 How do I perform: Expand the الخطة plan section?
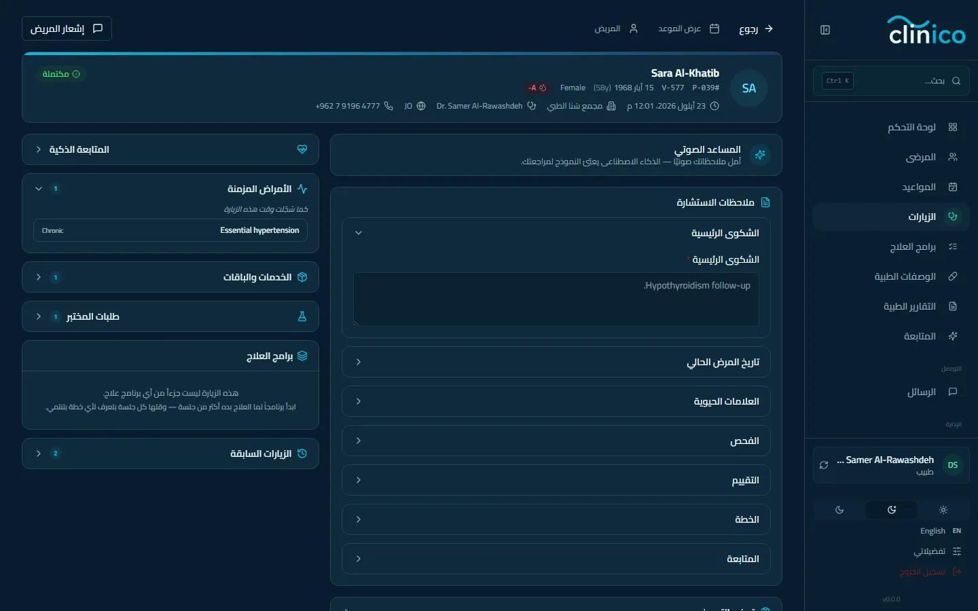tap(556, 519)
